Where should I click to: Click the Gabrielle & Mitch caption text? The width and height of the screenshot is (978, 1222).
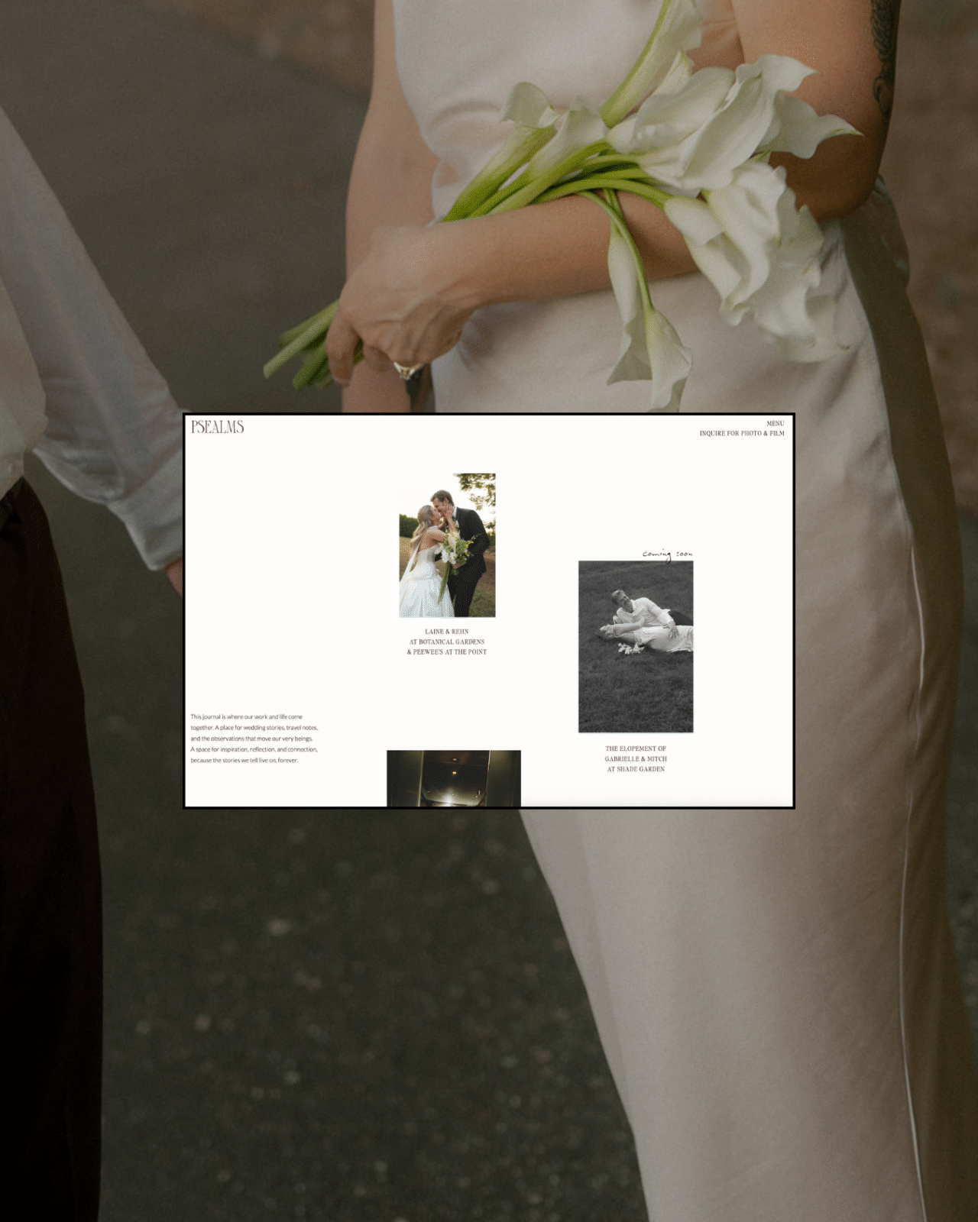click(x=636, y=759)
